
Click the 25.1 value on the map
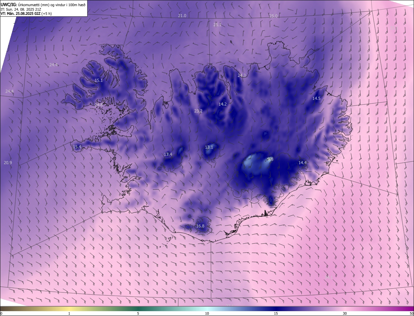click(217, 25)
